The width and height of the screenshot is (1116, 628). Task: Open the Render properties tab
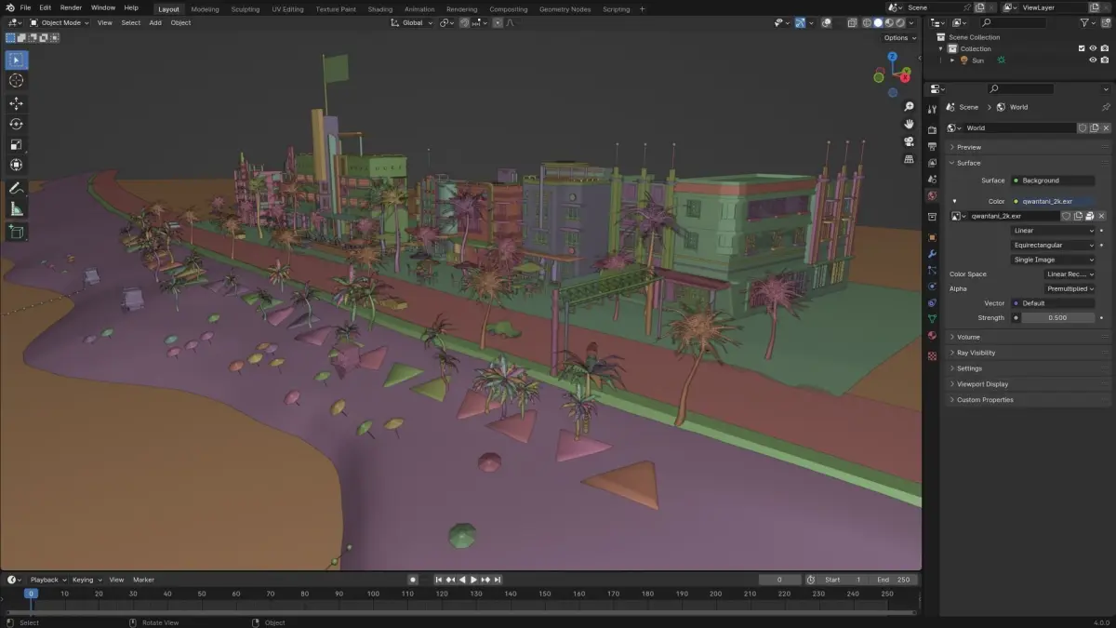pyautogui.click(x=932, y=130)
